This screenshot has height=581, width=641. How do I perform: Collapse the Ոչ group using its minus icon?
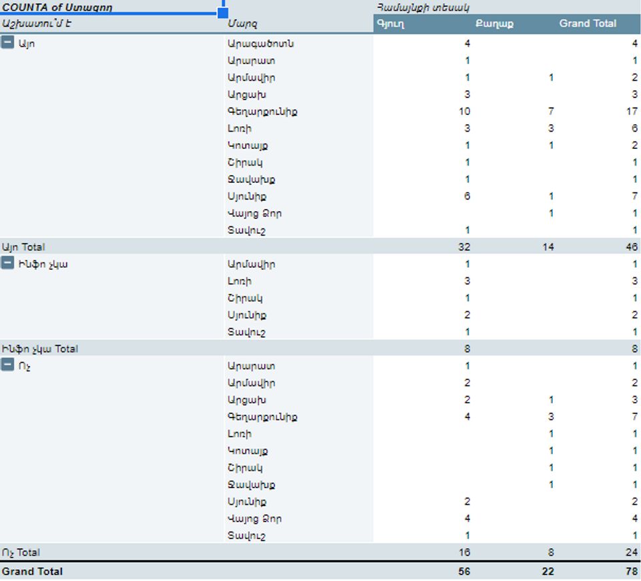pyautogui.click(x=8, y=365)
